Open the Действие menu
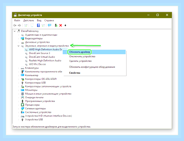 [x=28, y=20]
